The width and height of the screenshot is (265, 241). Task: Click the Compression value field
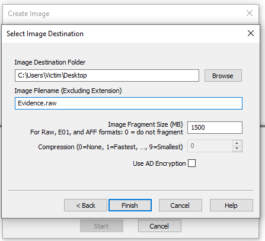tap(210, 146)
